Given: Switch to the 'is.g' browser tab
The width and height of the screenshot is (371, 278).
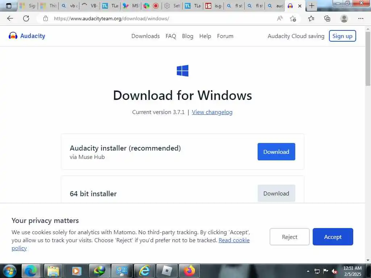Looking at the screenshot, I should [x=213, y=6].
